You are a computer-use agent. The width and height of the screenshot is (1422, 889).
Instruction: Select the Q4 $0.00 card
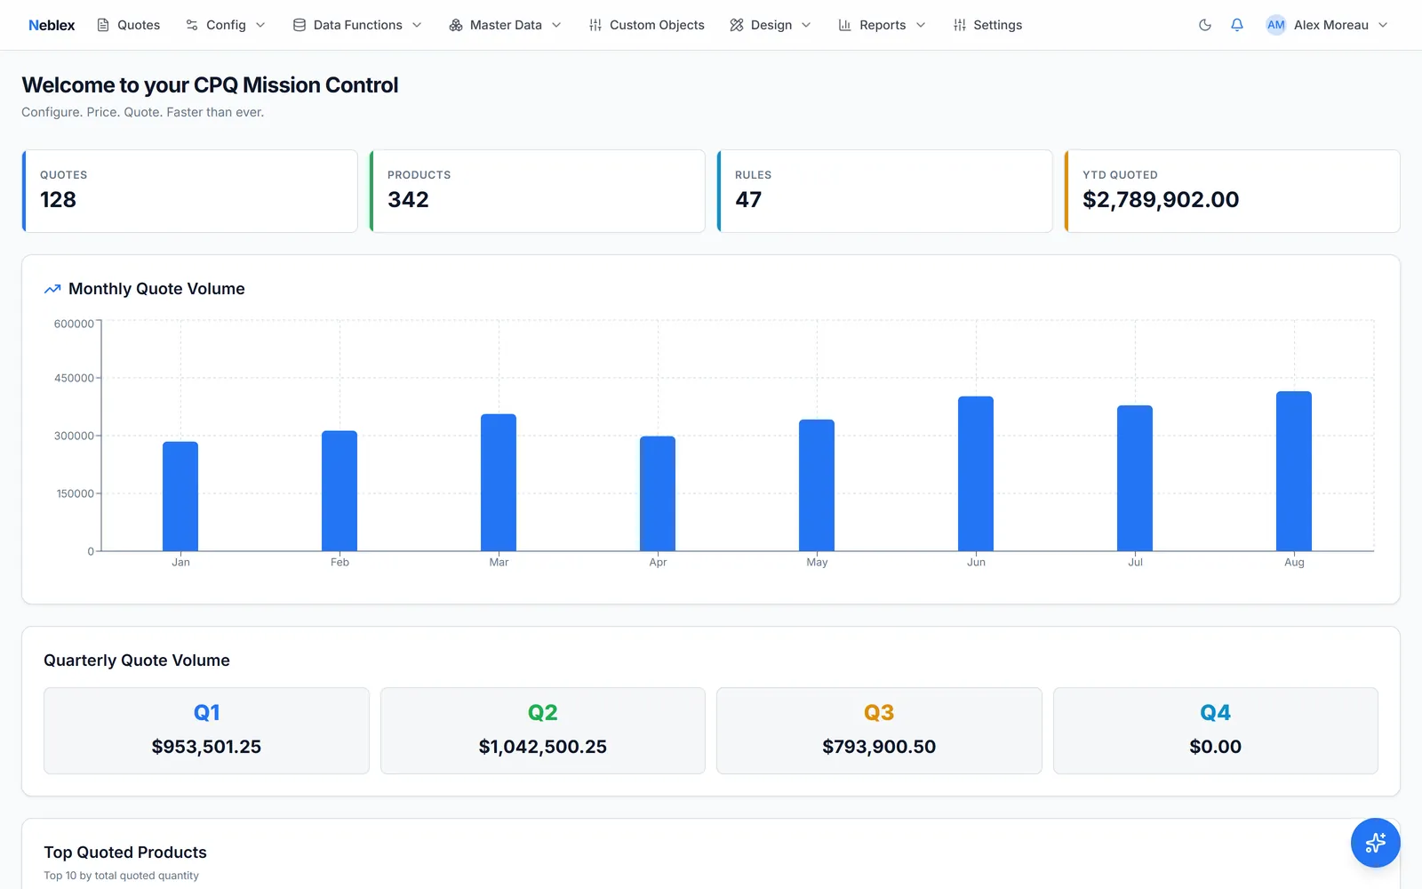point(1216,731)
